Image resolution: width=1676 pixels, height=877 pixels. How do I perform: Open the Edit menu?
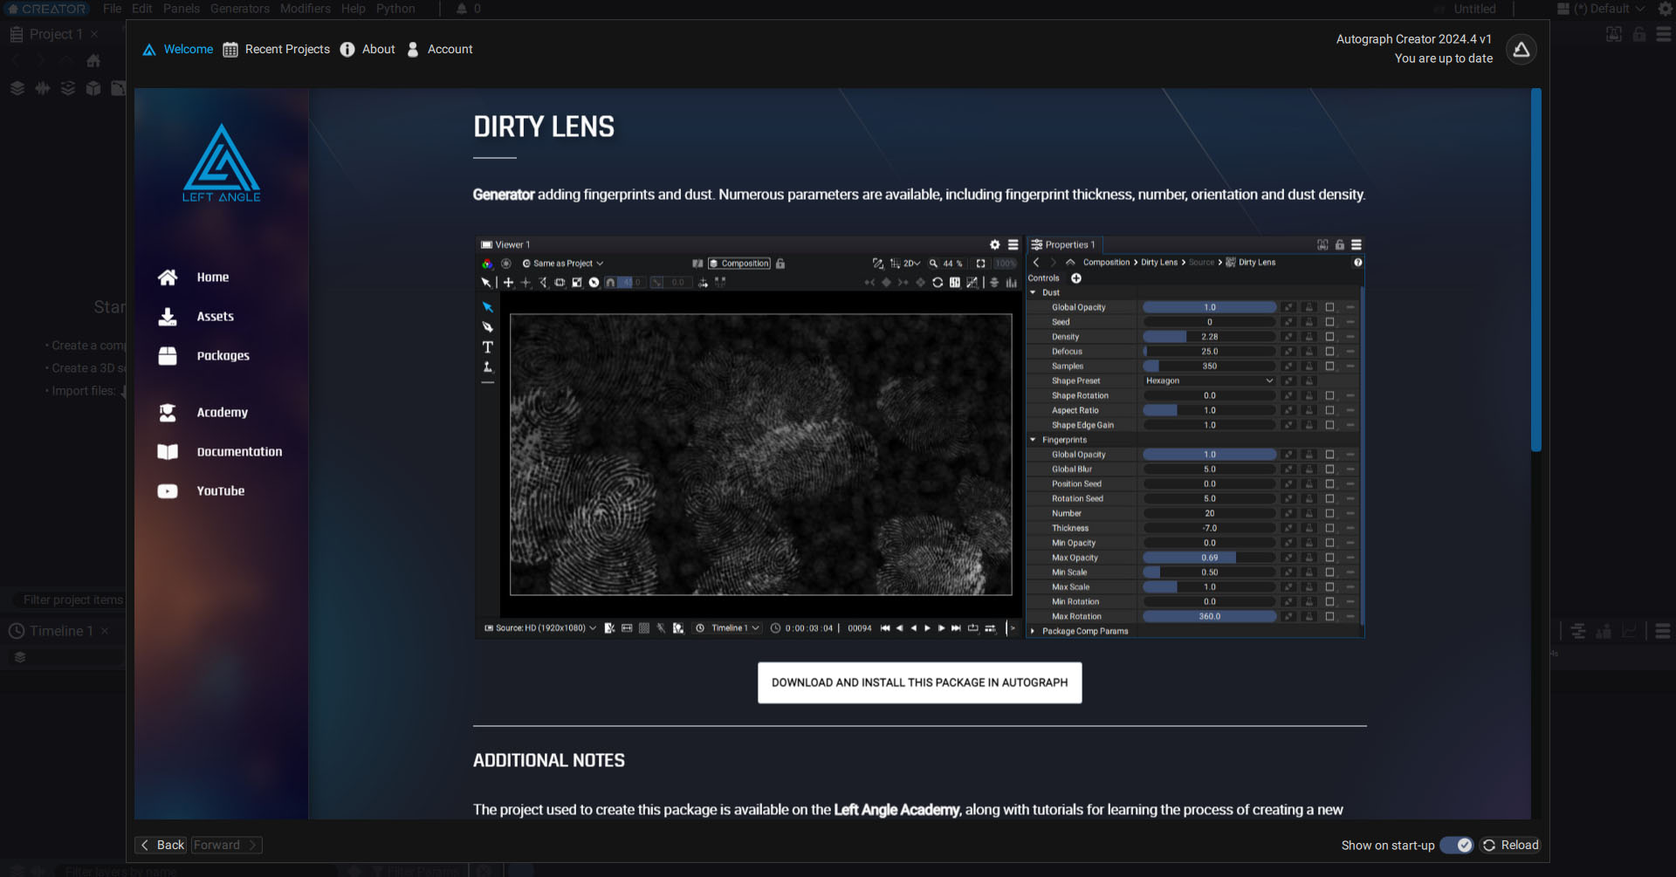tap(142, 9)
